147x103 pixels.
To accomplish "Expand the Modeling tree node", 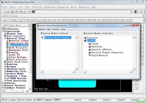I will coord(5,64).
